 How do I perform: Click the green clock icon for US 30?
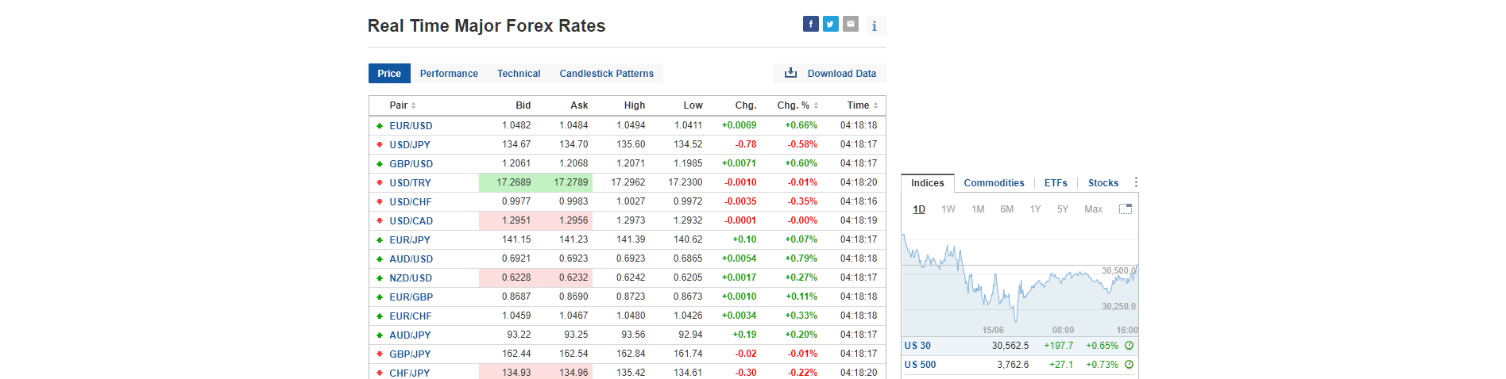pyautogui.click(x=1129, y=346)
